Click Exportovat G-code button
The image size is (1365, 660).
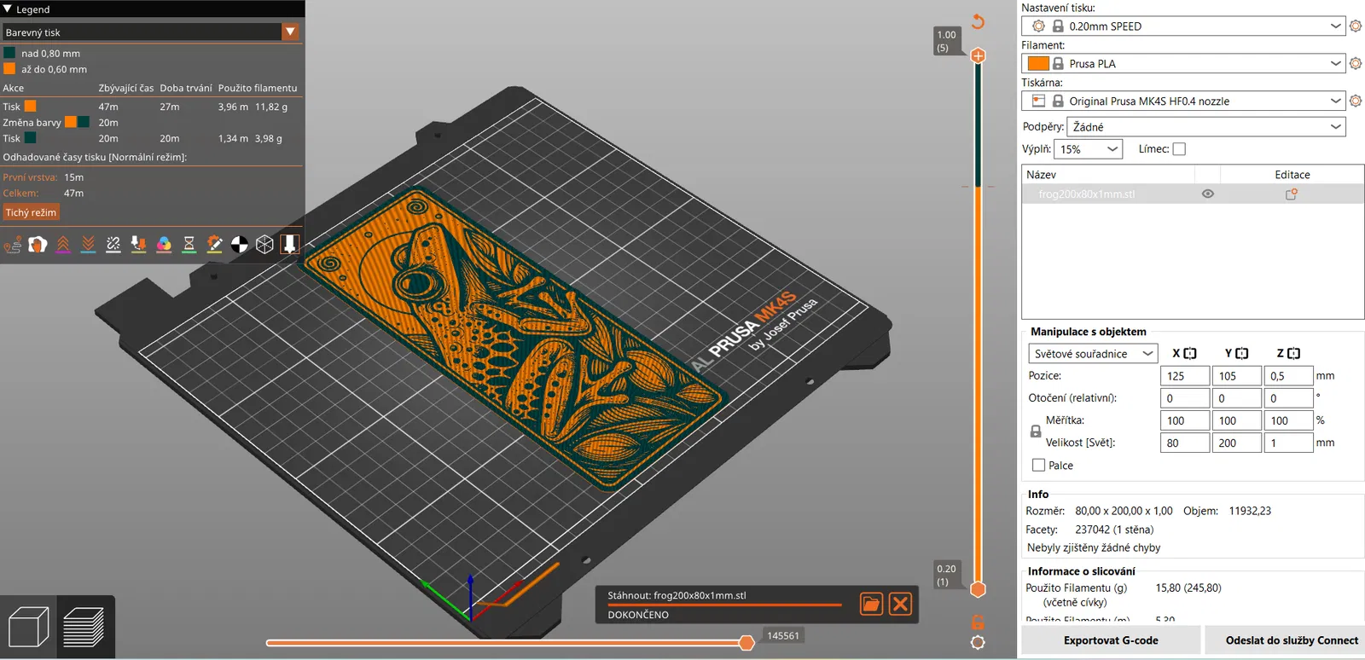tap(1111, 640)
